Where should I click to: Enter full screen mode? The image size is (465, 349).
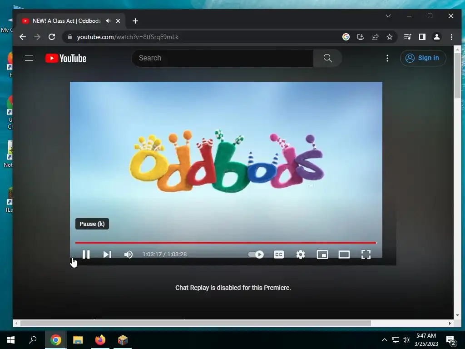366,254
